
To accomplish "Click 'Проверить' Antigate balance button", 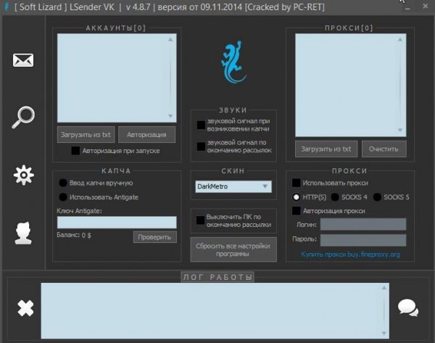I will (x=155, y=237).
